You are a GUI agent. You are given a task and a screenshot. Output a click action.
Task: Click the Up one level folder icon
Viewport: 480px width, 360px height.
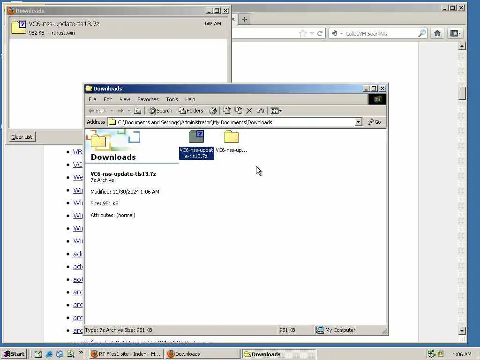point(138,111)
